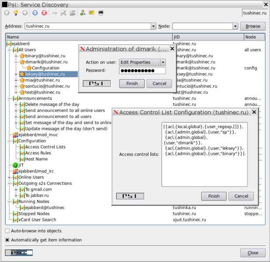
Task: Click the blue refresh toolbar icon
Action: pos(35,13)
